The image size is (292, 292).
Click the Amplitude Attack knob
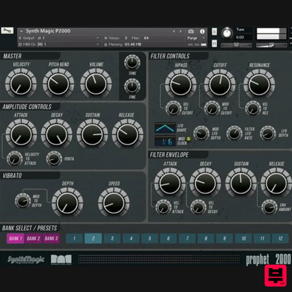21,134
